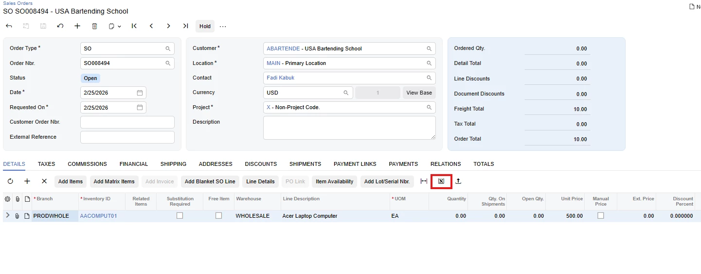This screenshot has height=274, width=701.
Task: Open the AACOMPUT01 inventory link
Action: click(98, 216)
